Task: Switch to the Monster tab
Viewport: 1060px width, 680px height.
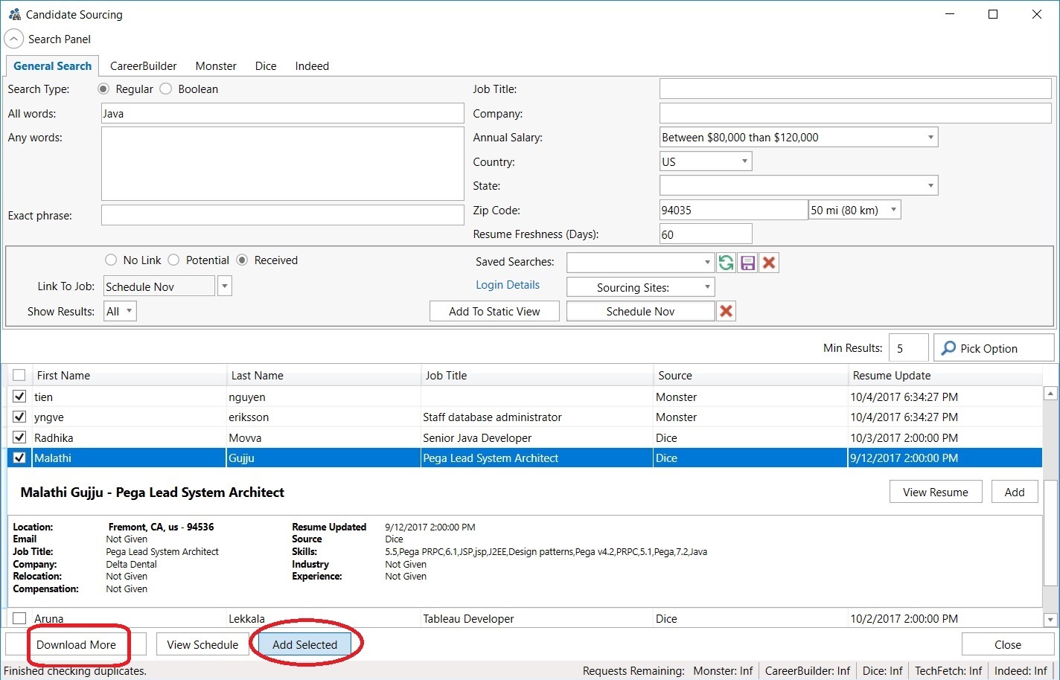Action: [x=216, y=65]
